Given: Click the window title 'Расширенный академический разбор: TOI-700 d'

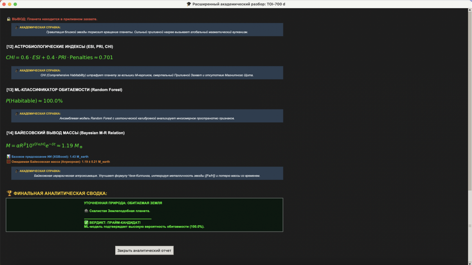Looking at the screenshot, I should [x=239, y=4].
